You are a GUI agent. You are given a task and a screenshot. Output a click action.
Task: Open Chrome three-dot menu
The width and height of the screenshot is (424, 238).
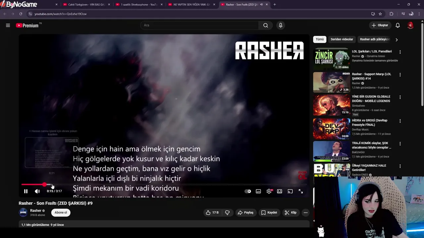419,14
